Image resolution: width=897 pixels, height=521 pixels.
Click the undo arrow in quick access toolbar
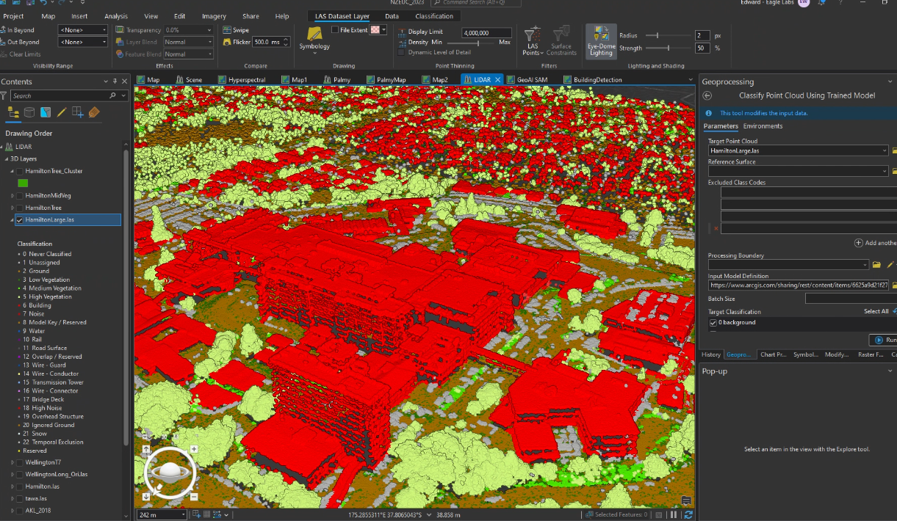pyautogui.click(x=43, y=4)
